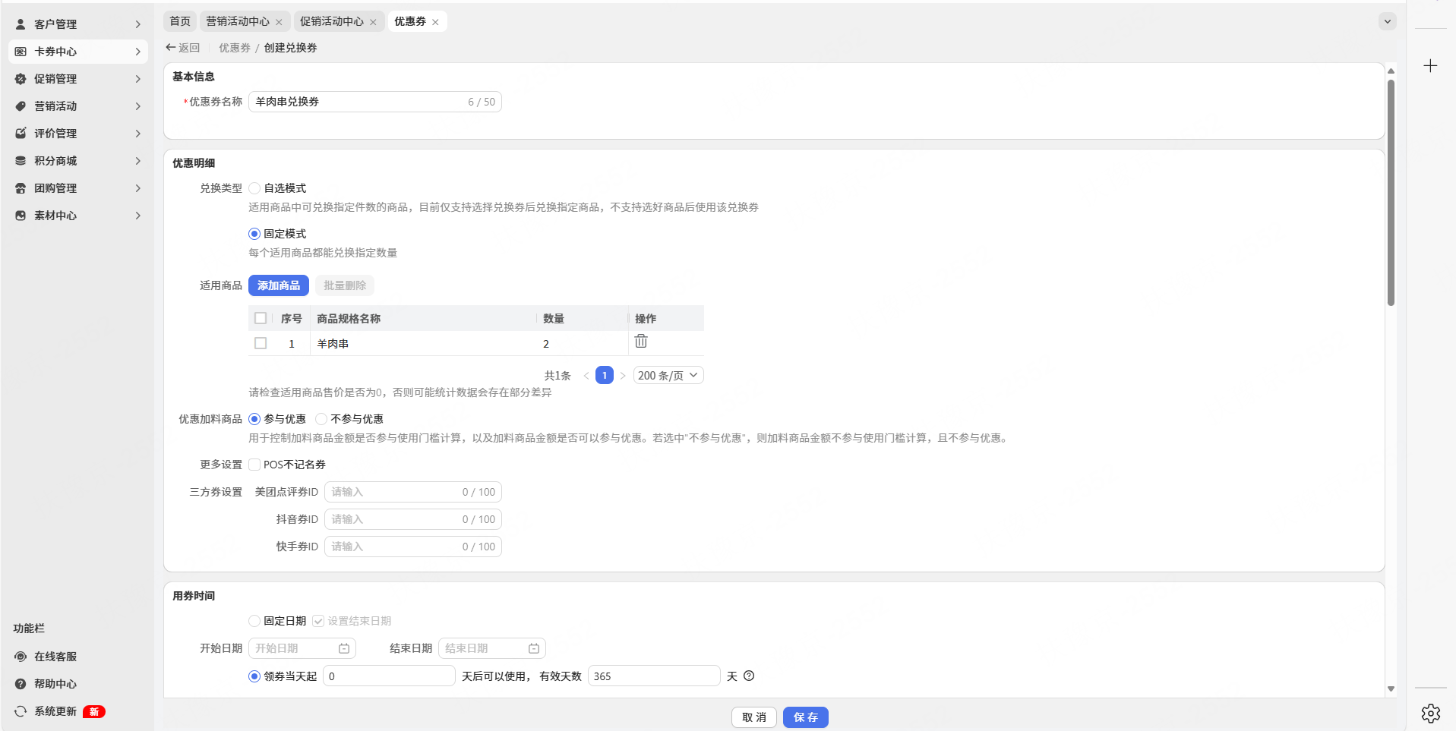Click 批量删除 button
This screenshot has width=1456, height=731.
(345, 285)
